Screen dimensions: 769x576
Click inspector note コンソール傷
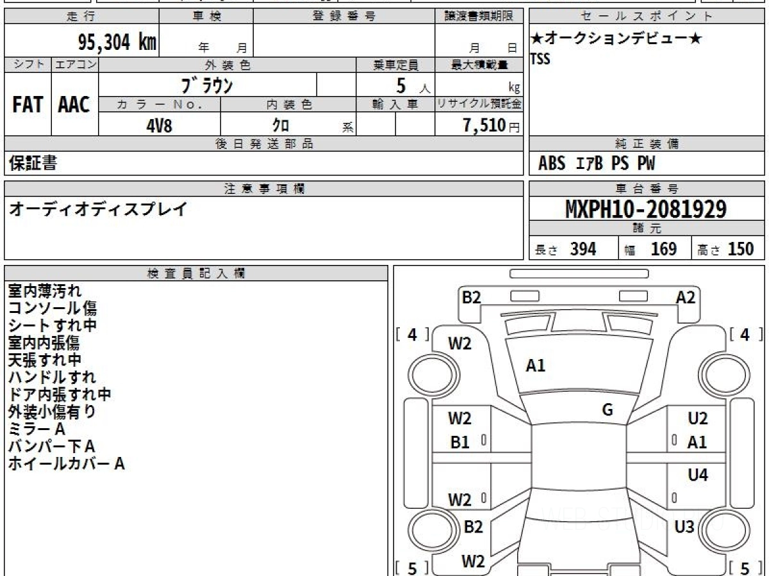click(x=53, y=308)
